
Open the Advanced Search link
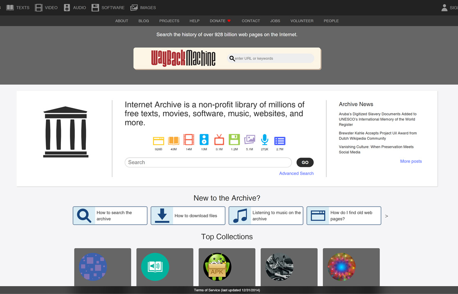(x=296, y=173)
